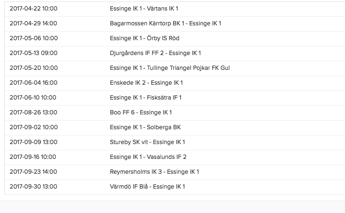
Task: Click the date 2017-04-22 10:00
Action: [33, 9]
